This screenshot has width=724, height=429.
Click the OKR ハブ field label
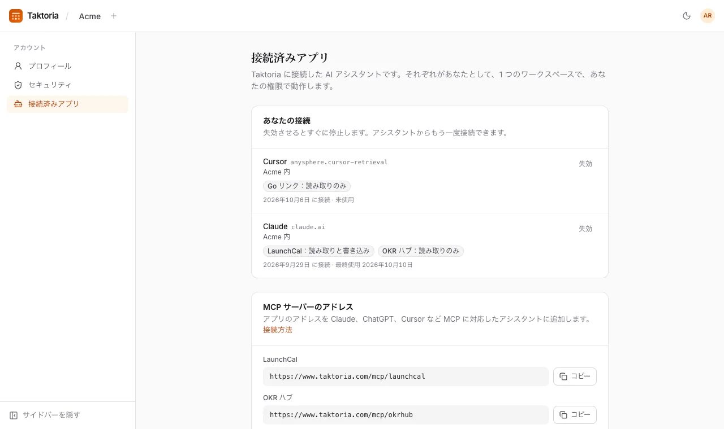tap(278, 398)
